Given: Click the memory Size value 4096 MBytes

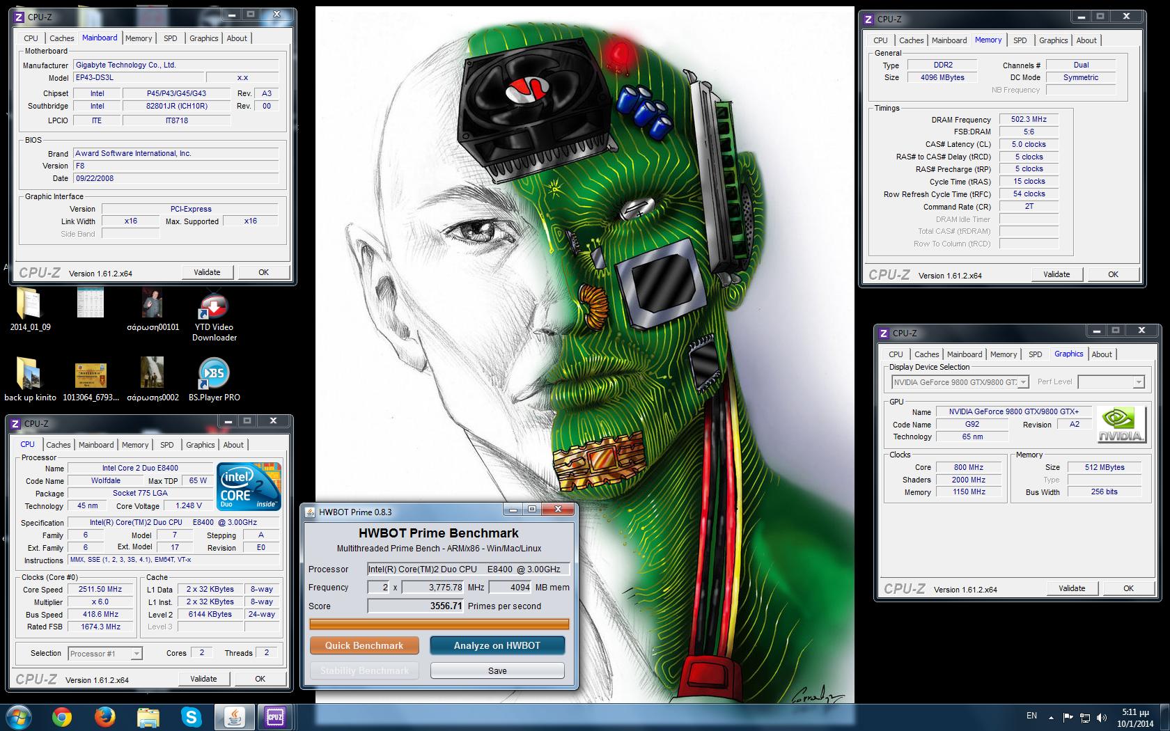Looking at the screenshot, I should tap(942, 77).
